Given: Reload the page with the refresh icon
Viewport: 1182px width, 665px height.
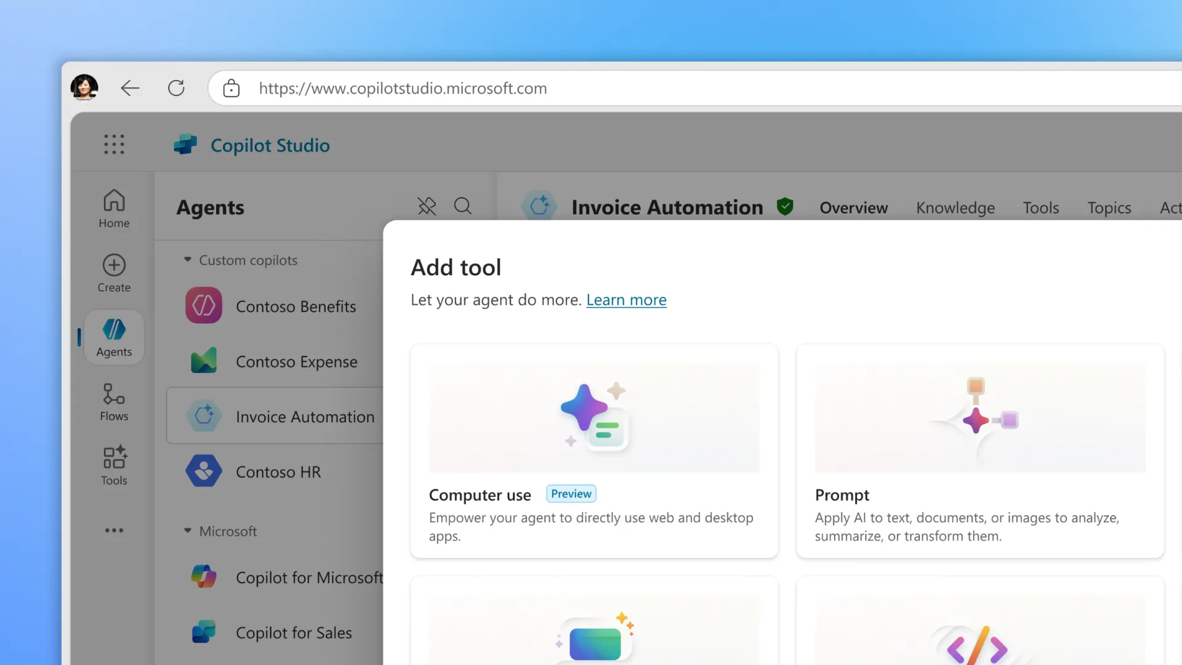Looking at the screenshot, I should (x=177, y=88).
